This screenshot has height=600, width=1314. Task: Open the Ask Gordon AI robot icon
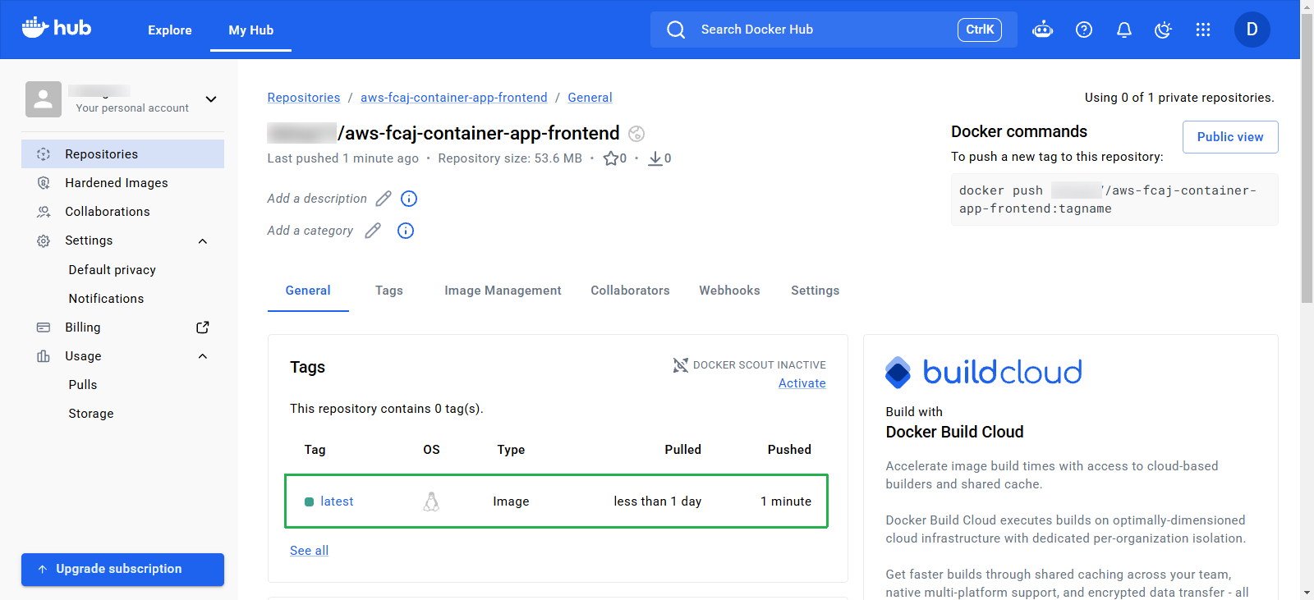1042,30
